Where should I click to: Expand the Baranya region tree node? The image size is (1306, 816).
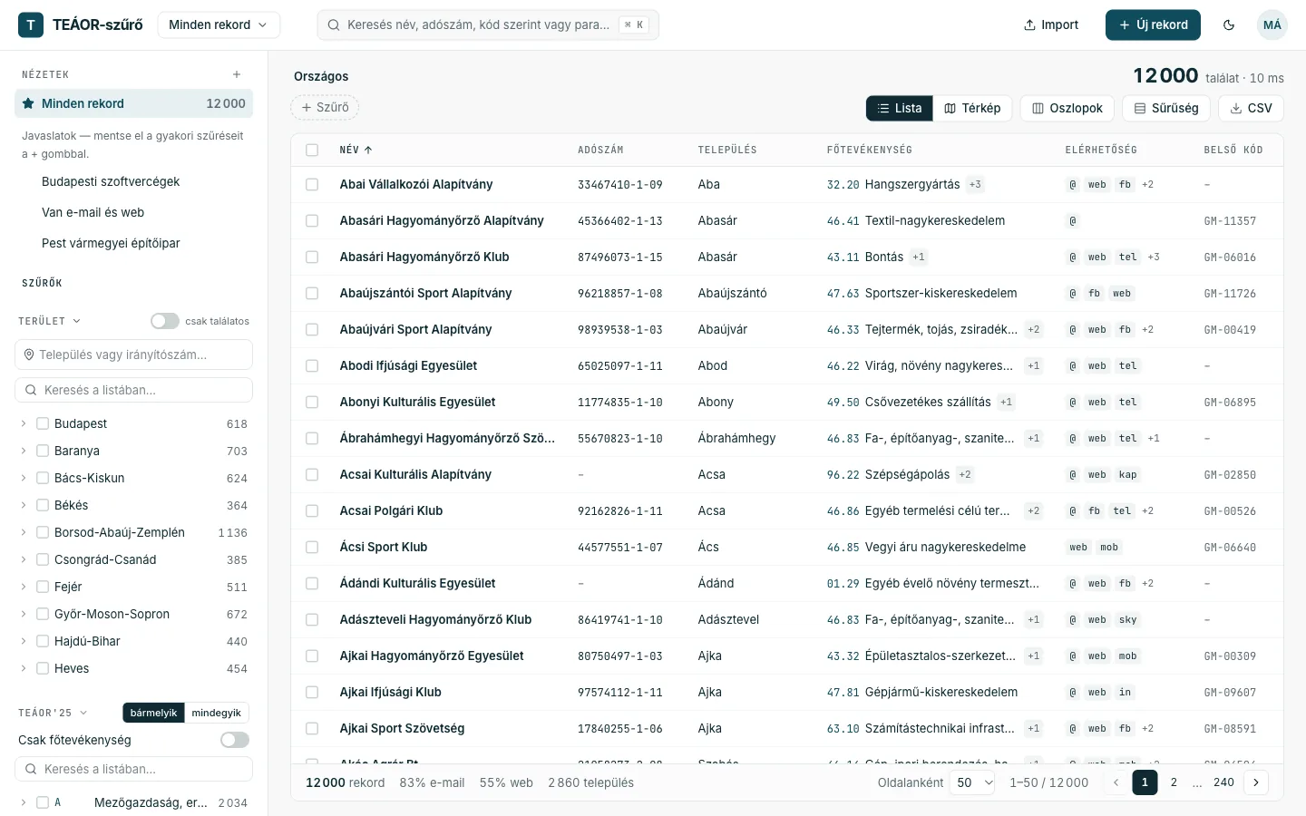[x=24, y=451]
